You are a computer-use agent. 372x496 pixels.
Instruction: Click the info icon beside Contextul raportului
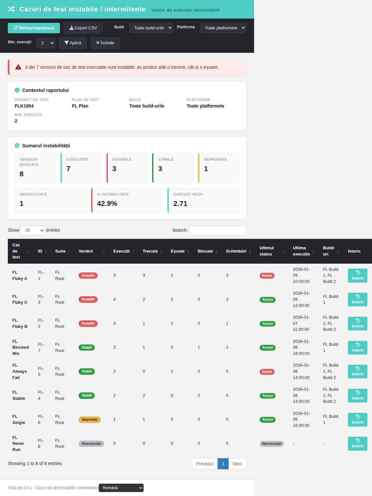[17, 90]
